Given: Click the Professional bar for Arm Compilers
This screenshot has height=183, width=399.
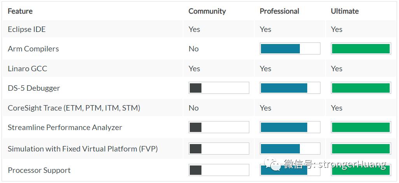Looking at the screenshot, I should (x=290, y=49).
